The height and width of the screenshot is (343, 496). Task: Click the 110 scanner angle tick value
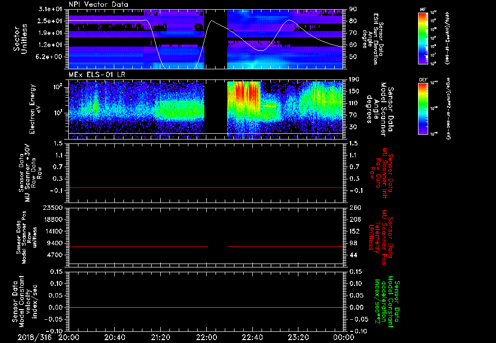pyautogui.click(x=354, y=103)
